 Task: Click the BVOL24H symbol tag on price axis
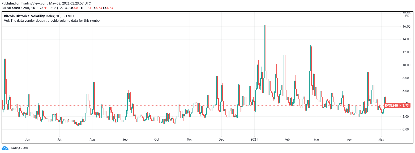click(392, 106)
